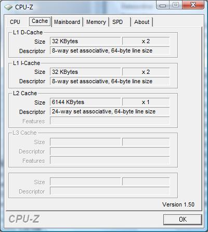This screenshot has width=208, height=232.
Task: Click the L1 D-Cache size field
Action: pyautogui.click(x=85, y=41)
